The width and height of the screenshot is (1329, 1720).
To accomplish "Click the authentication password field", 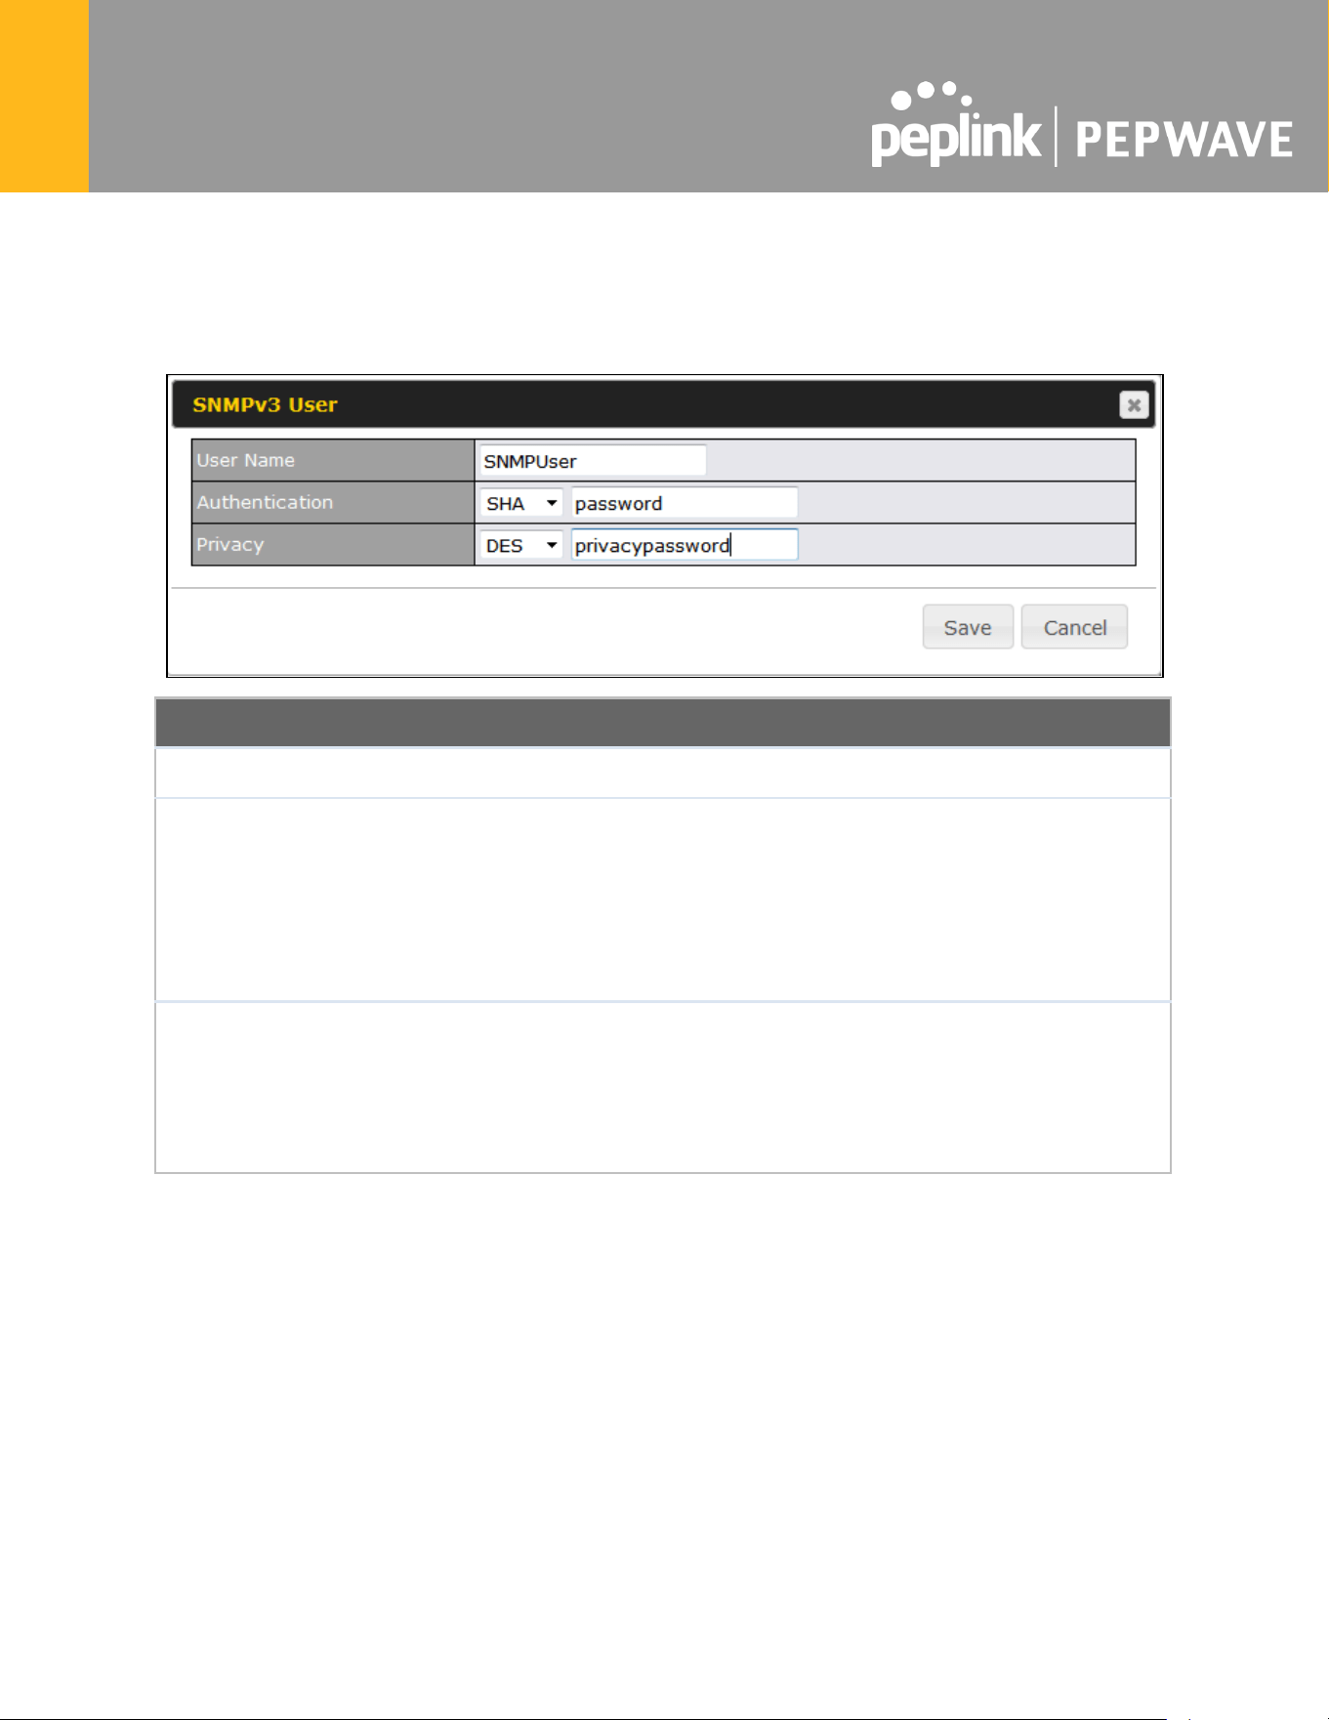I will click(685, 503).
